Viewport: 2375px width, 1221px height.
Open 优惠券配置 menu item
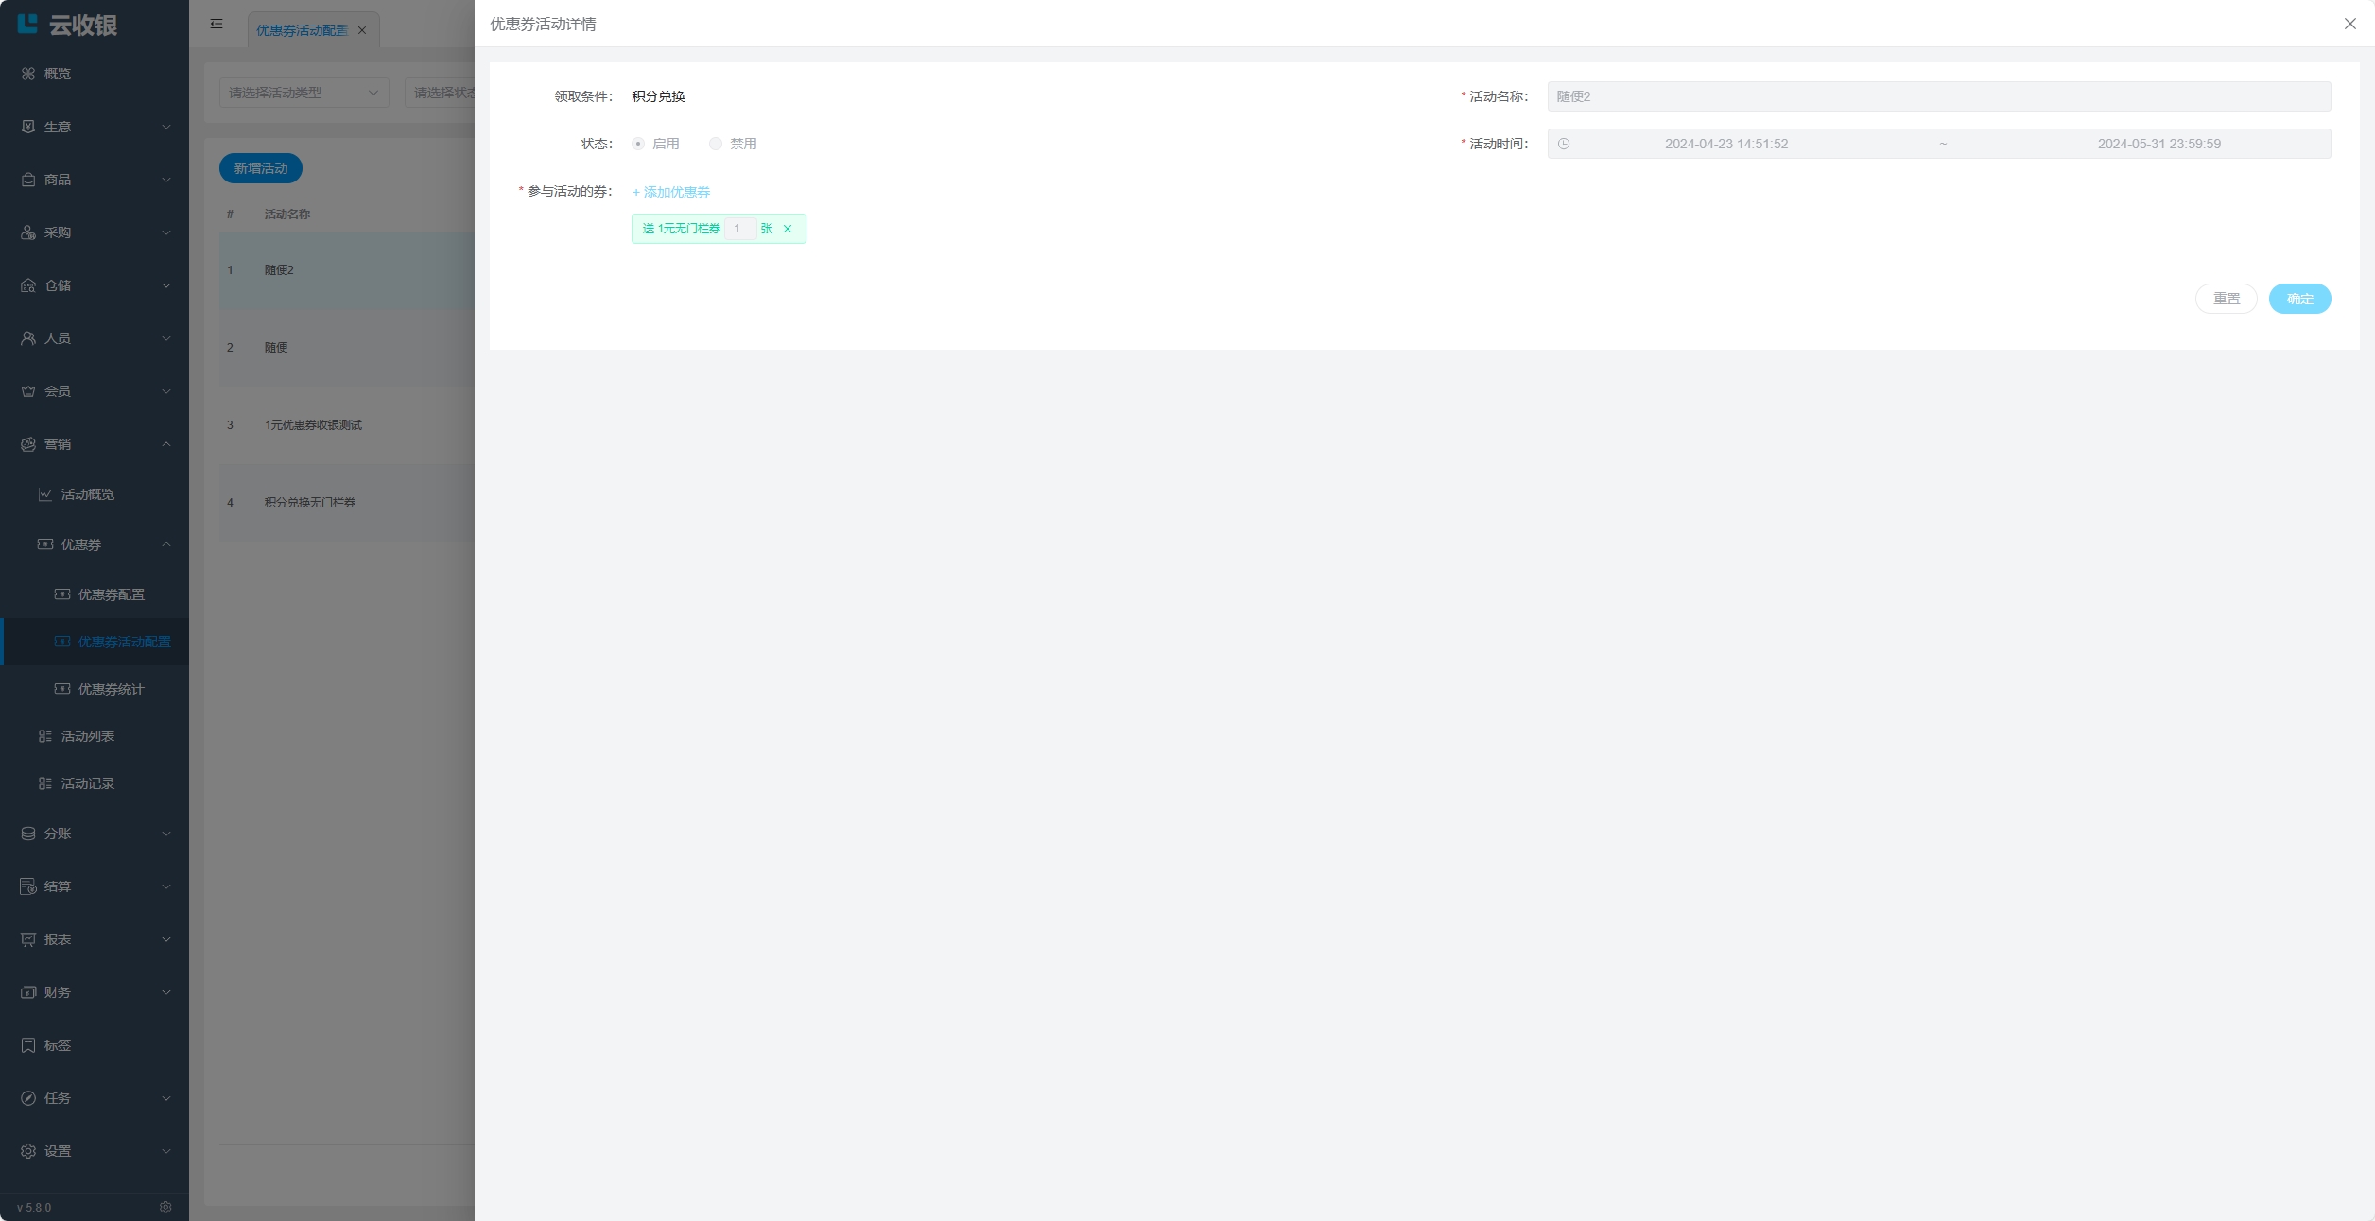(x=111, y=594)
